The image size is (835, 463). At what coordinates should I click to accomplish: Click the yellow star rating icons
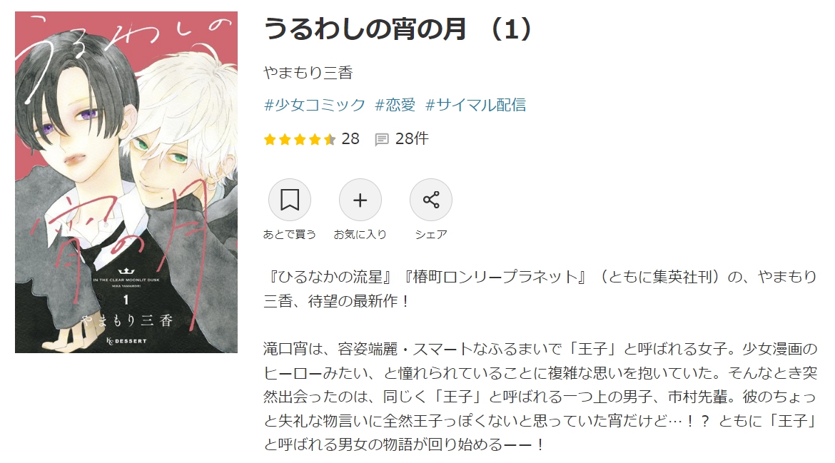pos(300,139)
